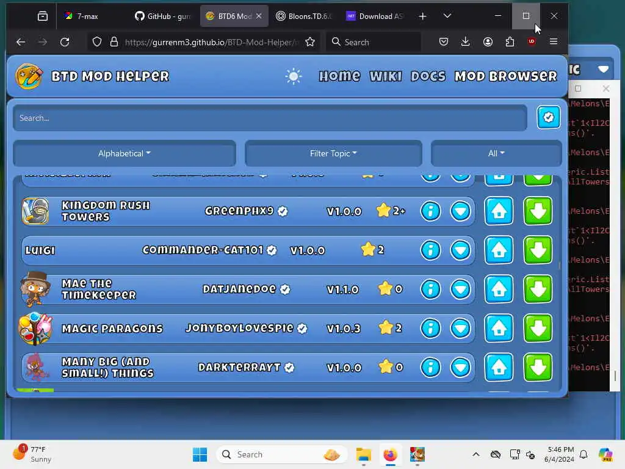Switch to the Bloons.TD.6 browser tab

point(304,16)
